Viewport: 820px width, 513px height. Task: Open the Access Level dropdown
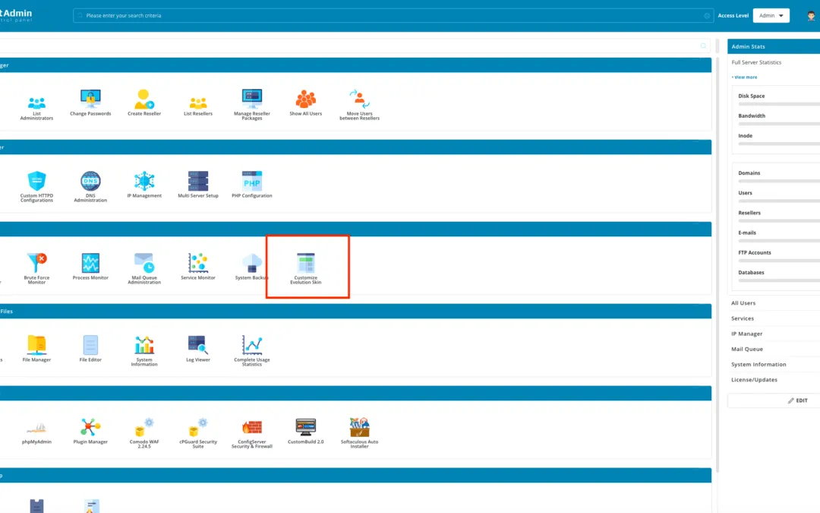[x=770, y=15]
